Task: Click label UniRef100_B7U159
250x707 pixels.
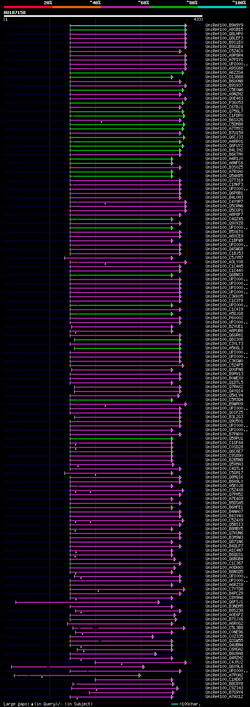Action: click(224, 133)
